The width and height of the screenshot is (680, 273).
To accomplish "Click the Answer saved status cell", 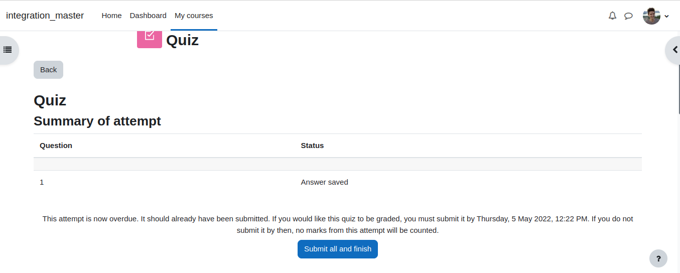I will click(x=324, y=182).
